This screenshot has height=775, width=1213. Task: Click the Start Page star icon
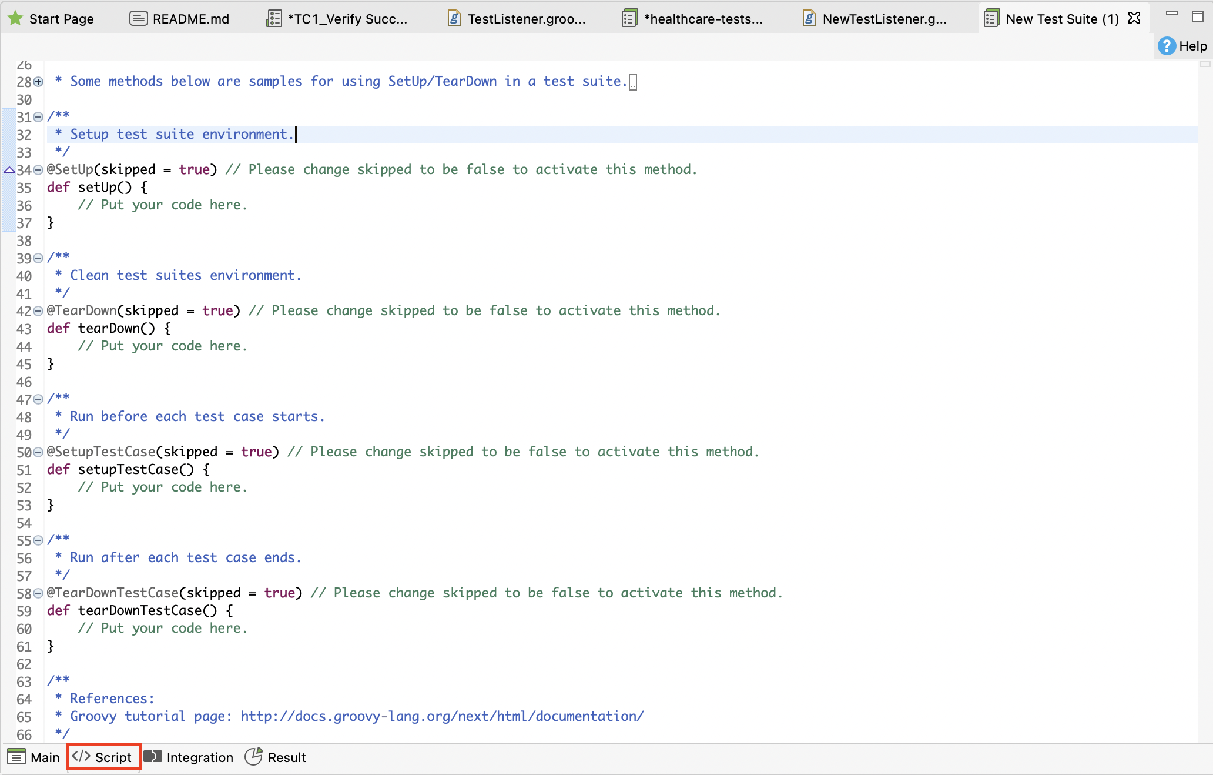click(15, 18)
